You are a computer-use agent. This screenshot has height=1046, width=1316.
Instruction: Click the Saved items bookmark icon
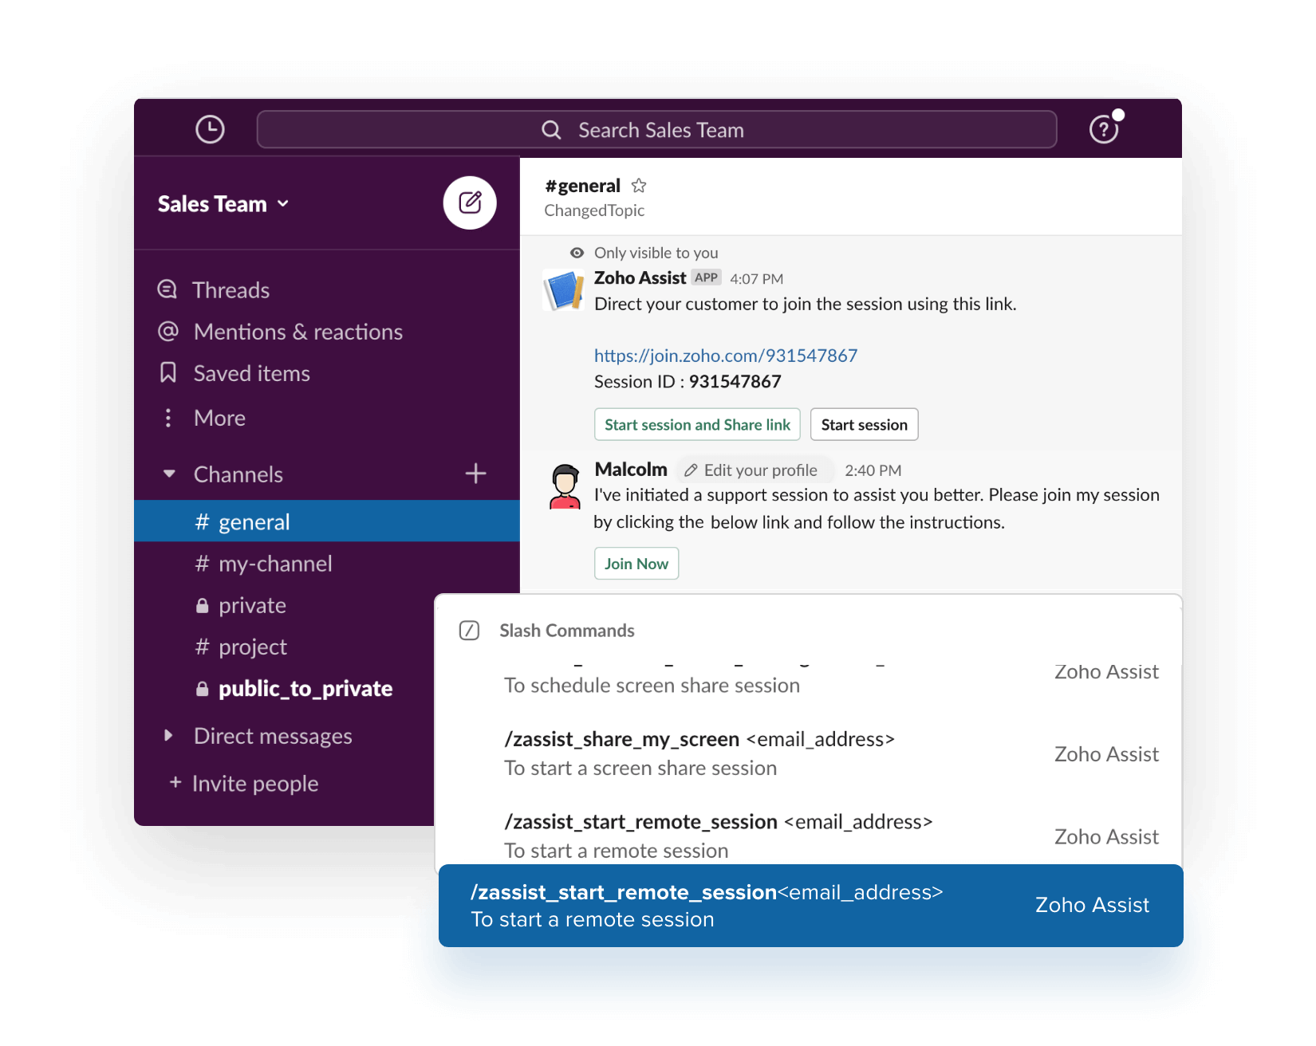pos(167,372)
